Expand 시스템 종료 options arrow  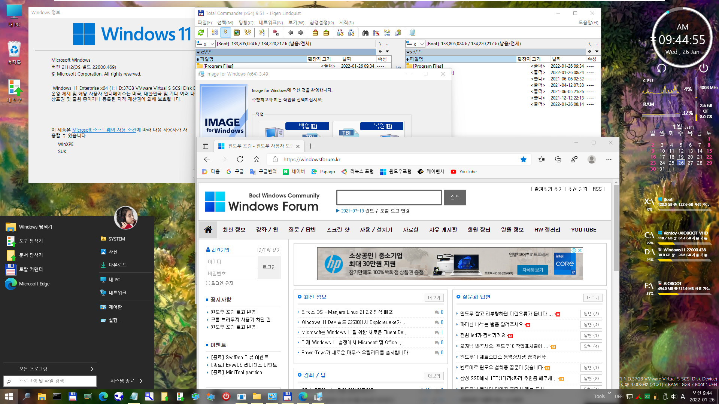coord(141,381)
